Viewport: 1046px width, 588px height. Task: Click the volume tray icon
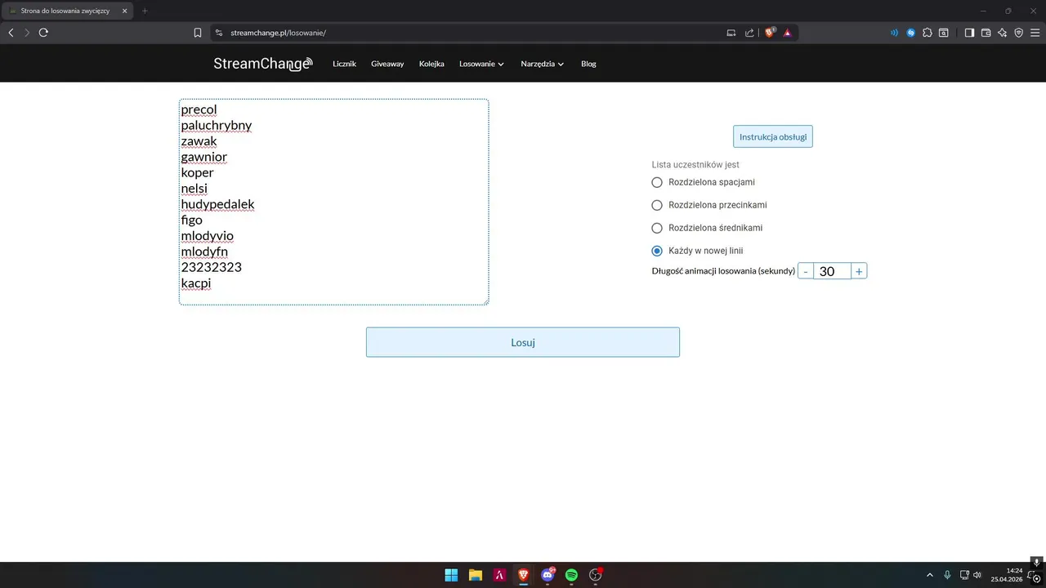(x=977, y=575)
